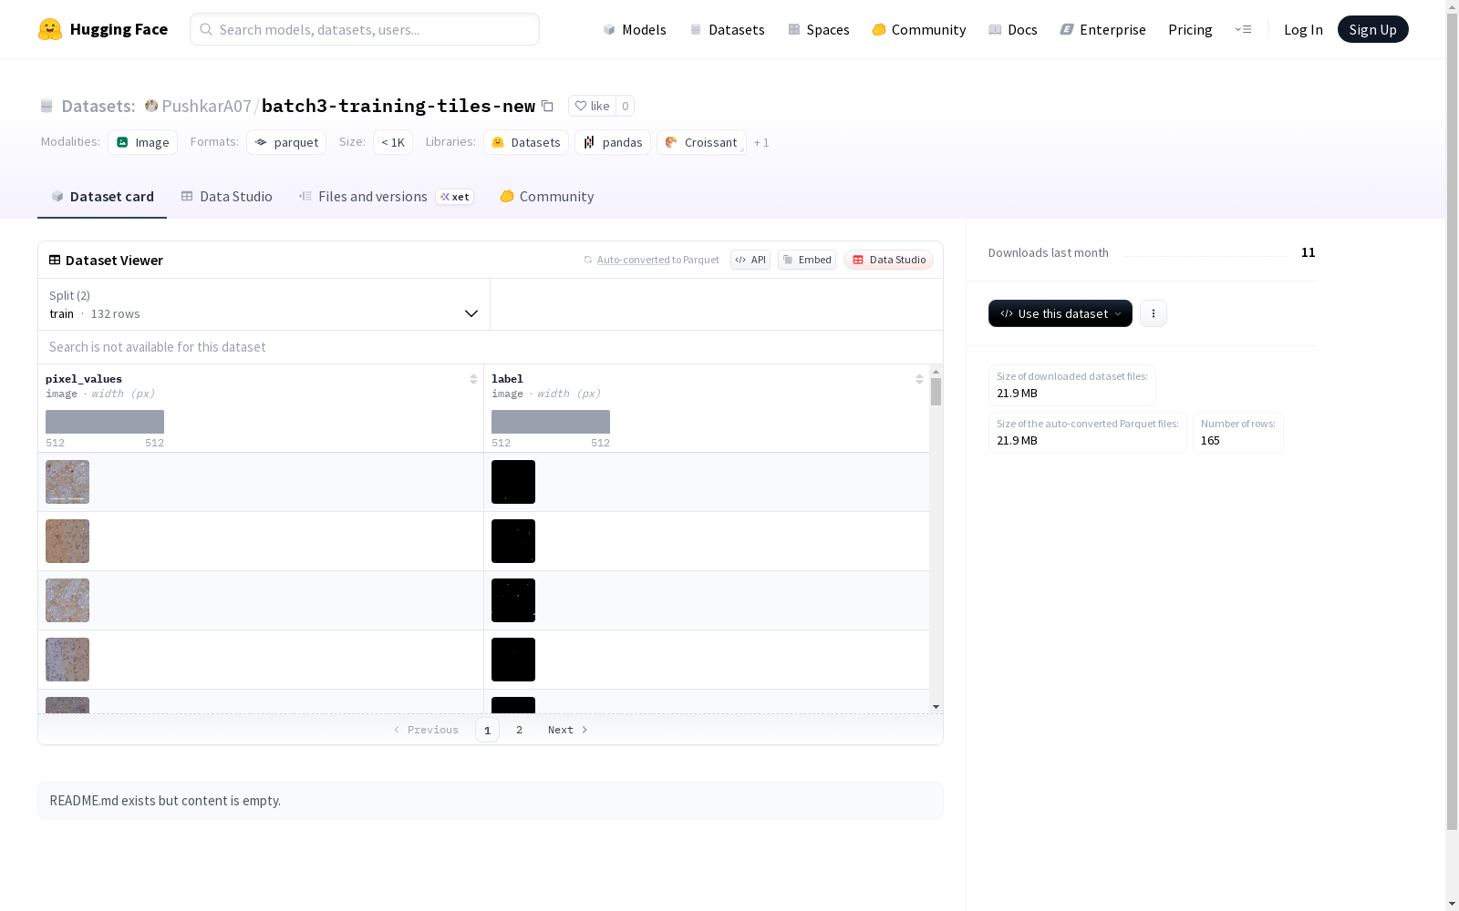Click the parquet format tag

[x=286, y=142]
